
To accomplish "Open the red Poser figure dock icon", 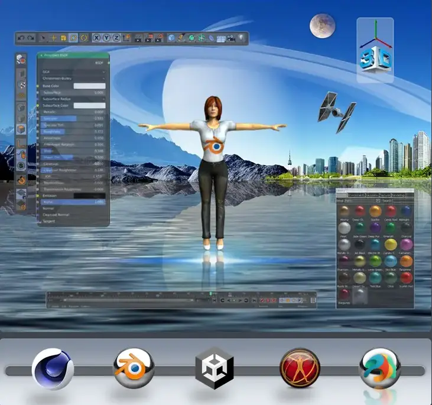I will 300,368.
